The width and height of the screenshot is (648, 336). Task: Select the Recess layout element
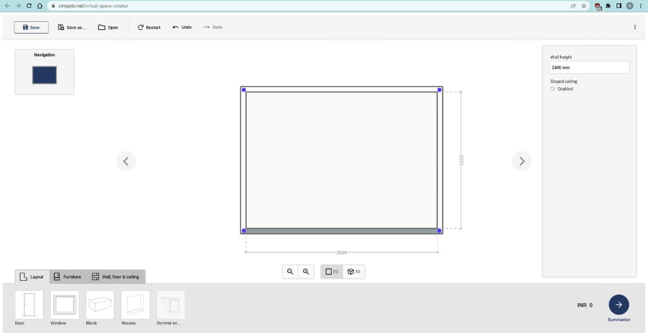tap(135, 305)
